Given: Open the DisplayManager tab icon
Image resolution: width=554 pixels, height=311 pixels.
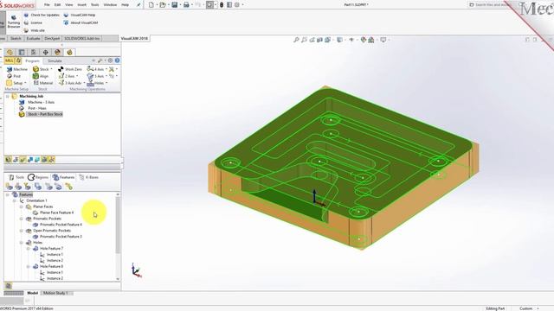Looking at the screenshot, I should (58, 52).
